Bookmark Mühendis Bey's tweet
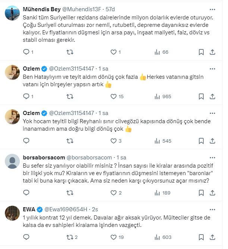The image size is (228, 249). pos(201,52)
